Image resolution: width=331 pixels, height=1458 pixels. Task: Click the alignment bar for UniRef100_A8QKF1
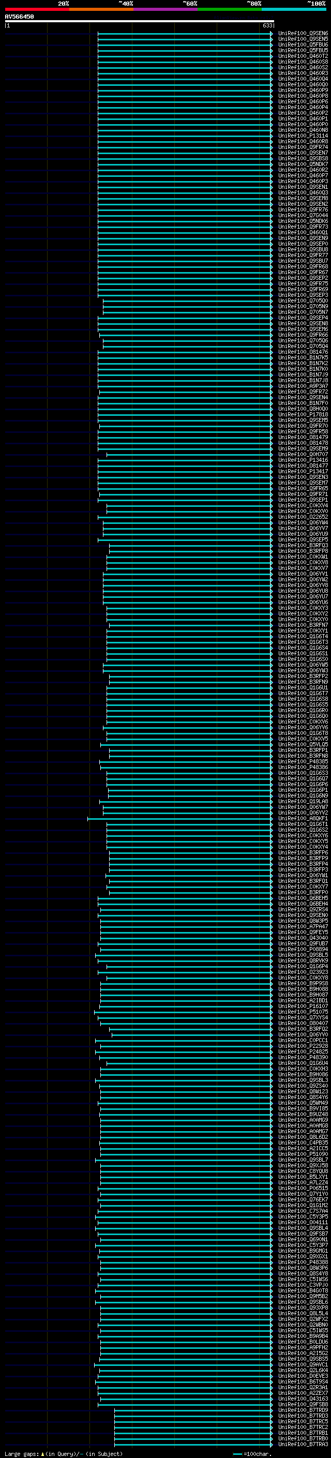point(180,818)
